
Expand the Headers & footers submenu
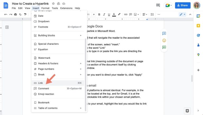coord(58,63)
